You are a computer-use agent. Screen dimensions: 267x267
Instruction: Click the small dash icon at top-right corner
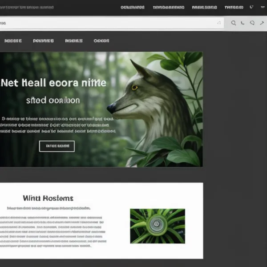click(x=263, y=7)
